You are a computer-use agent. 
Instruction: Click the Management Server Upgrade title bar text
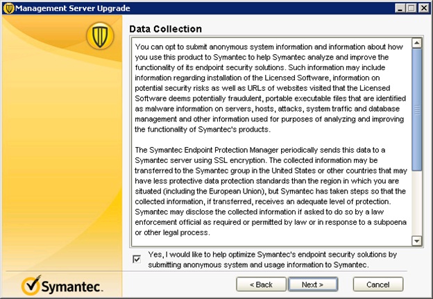[73, 8]
